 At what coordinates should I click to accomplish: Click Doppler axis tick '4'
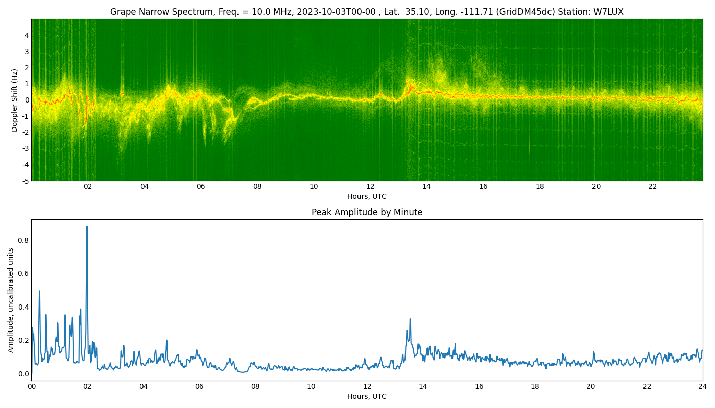(27, 35)
